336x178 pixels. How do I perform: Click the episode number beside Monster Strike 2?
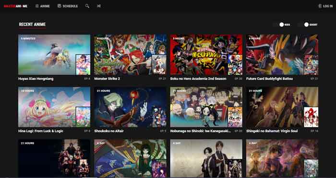pos(162,78)
